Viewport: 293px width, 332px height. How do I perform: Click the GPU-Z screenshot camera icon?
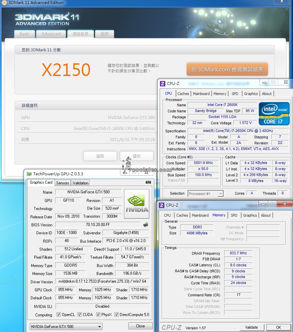148,182
